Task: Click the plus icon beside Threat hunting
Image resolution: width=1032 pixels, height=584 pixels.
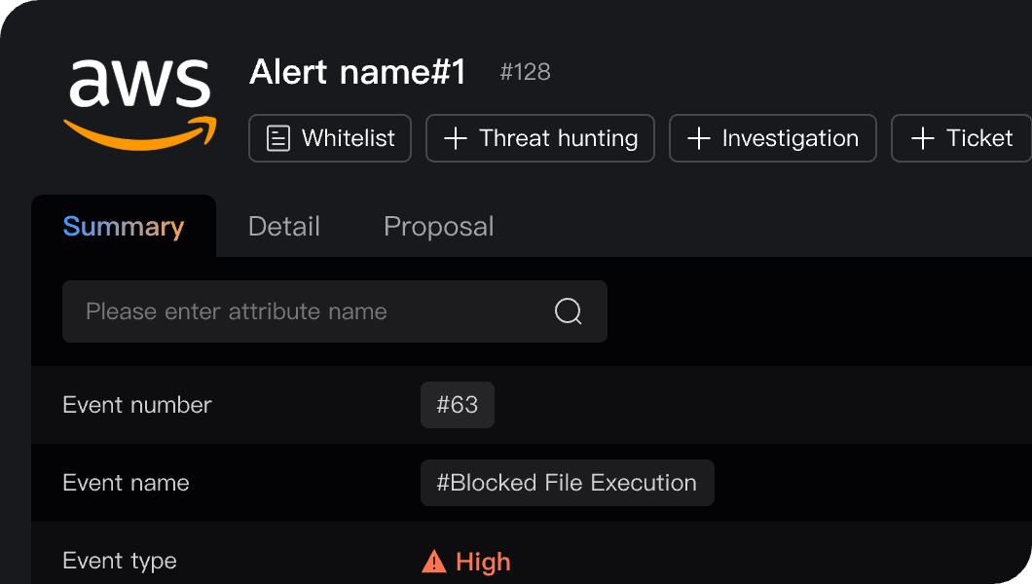Action: 455,138
